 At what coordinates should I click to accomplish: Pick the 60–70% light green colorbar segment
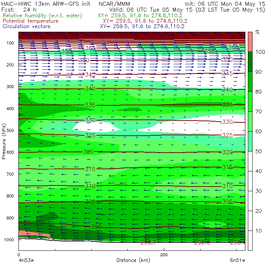point(250,121)
